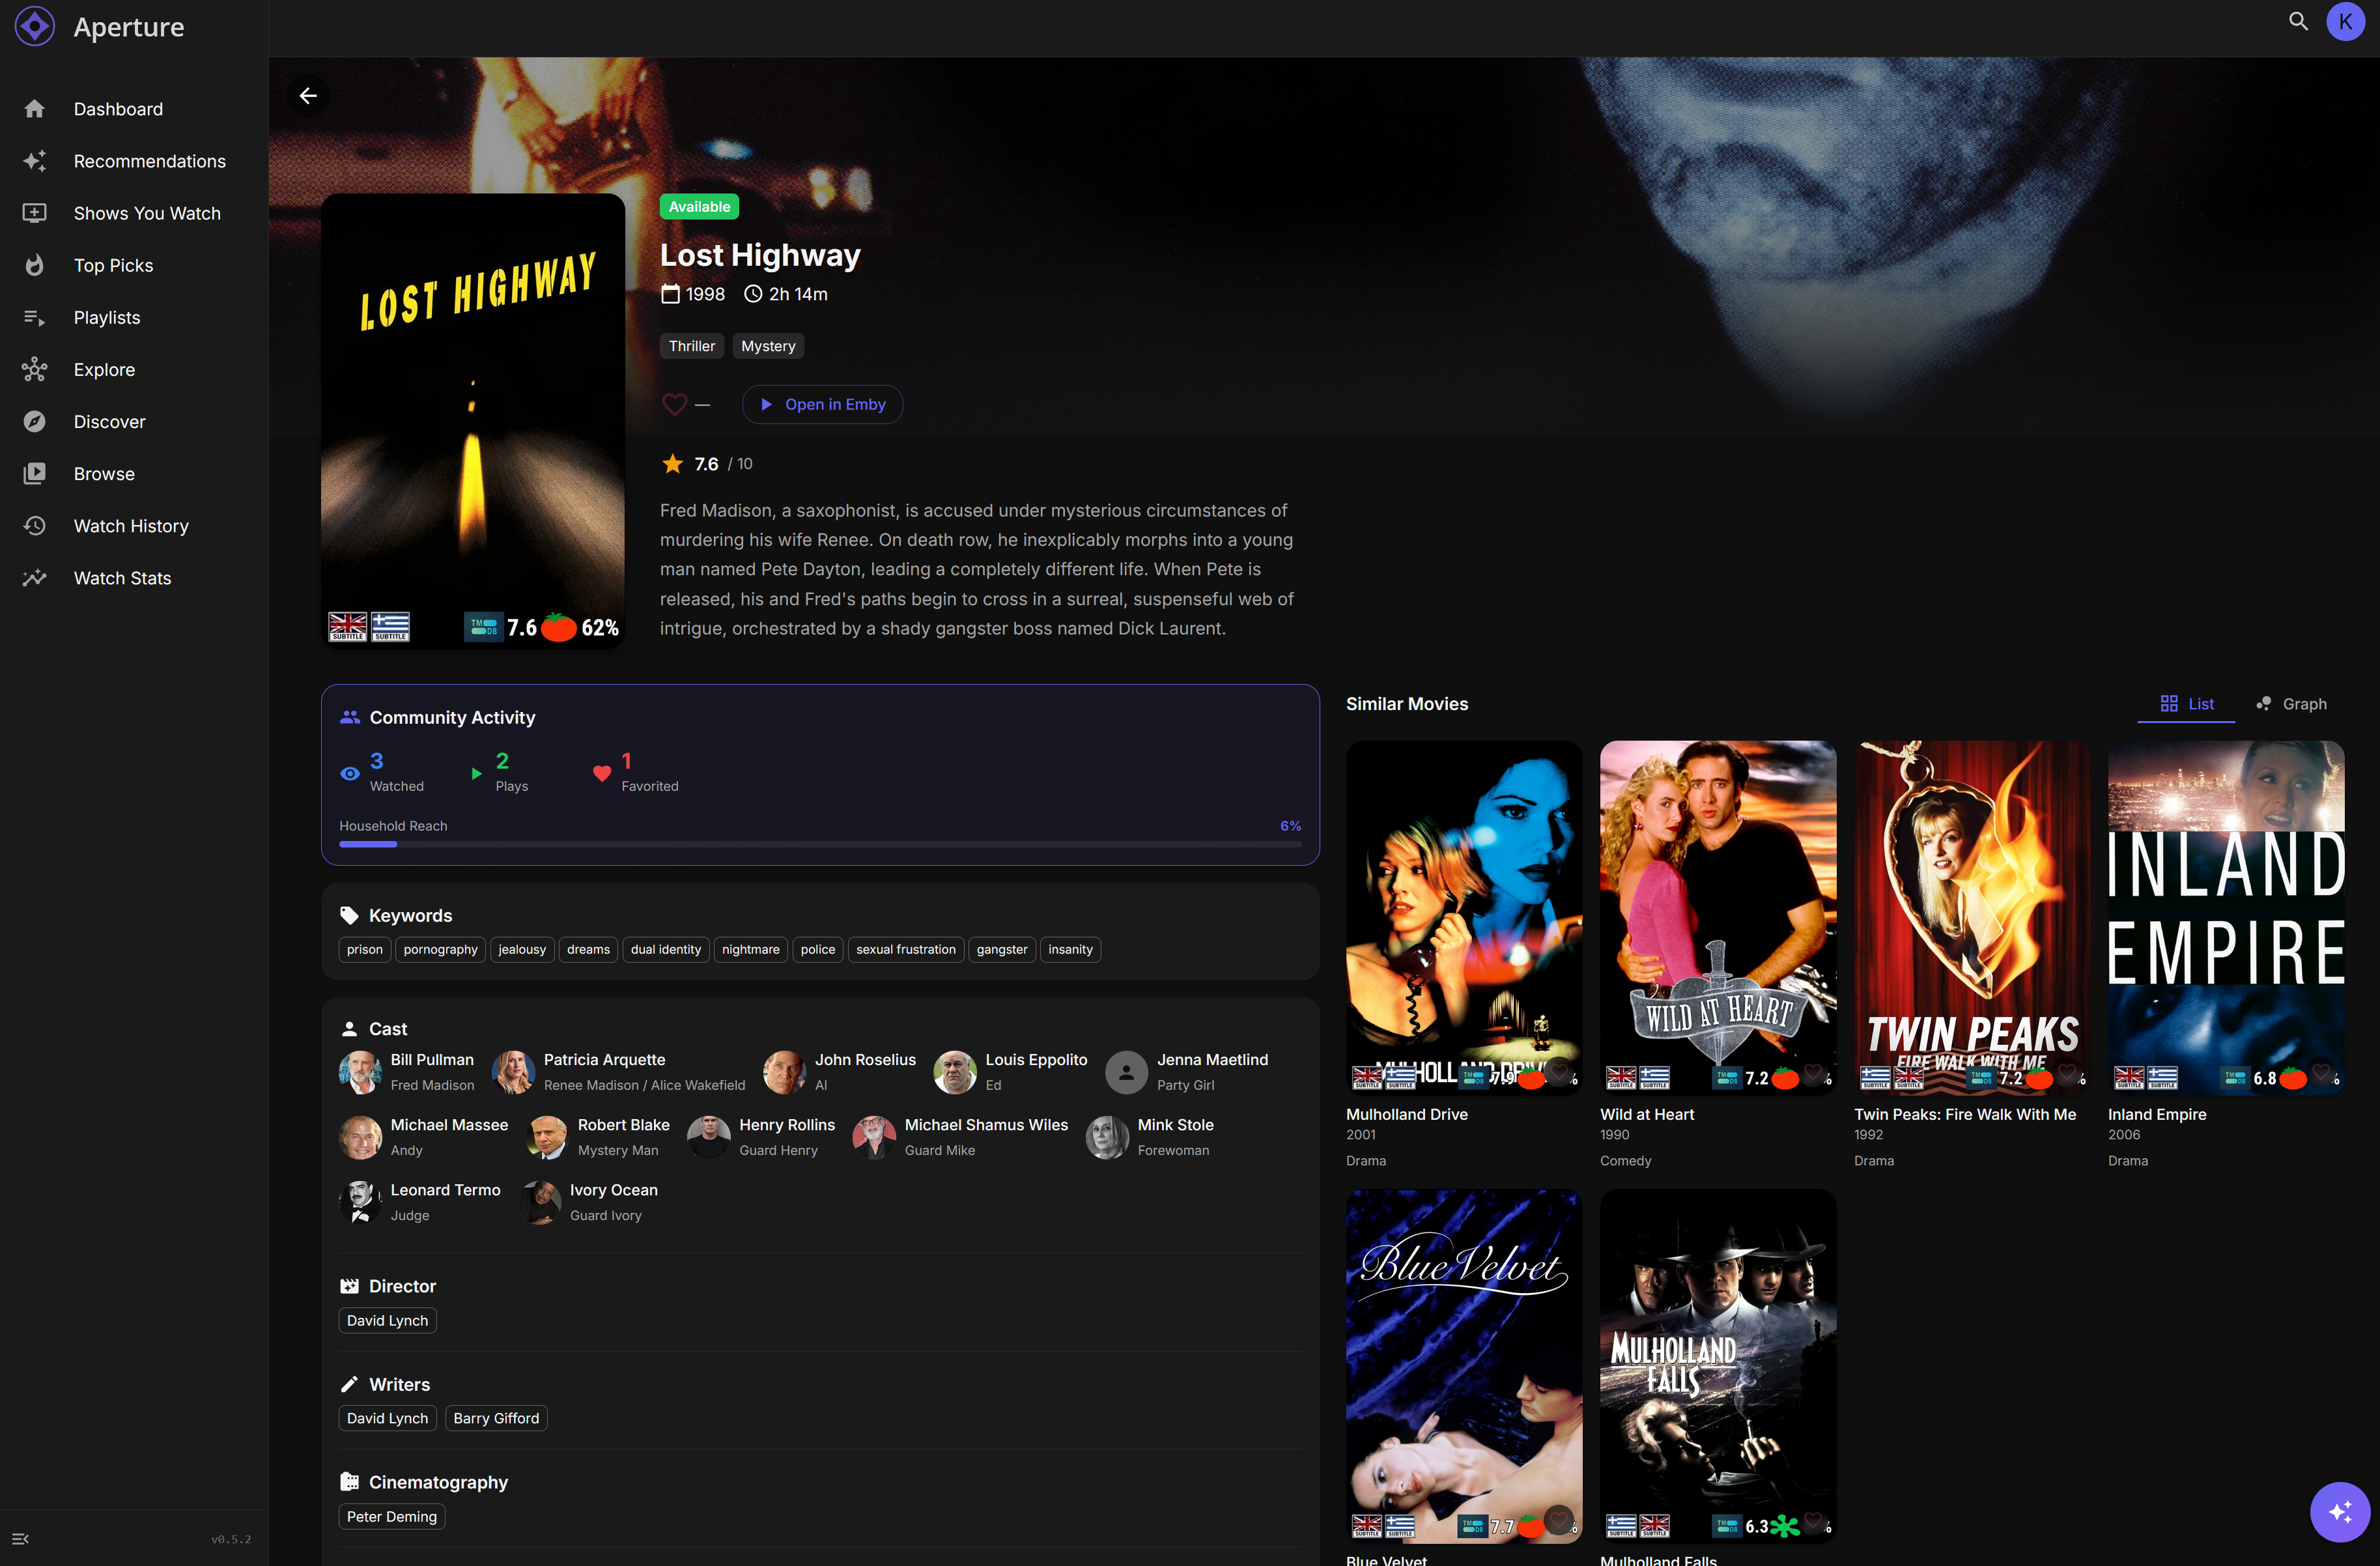Select the dual identity keyword tag
Viewport: 2380px width, 1566px height.
665,949
